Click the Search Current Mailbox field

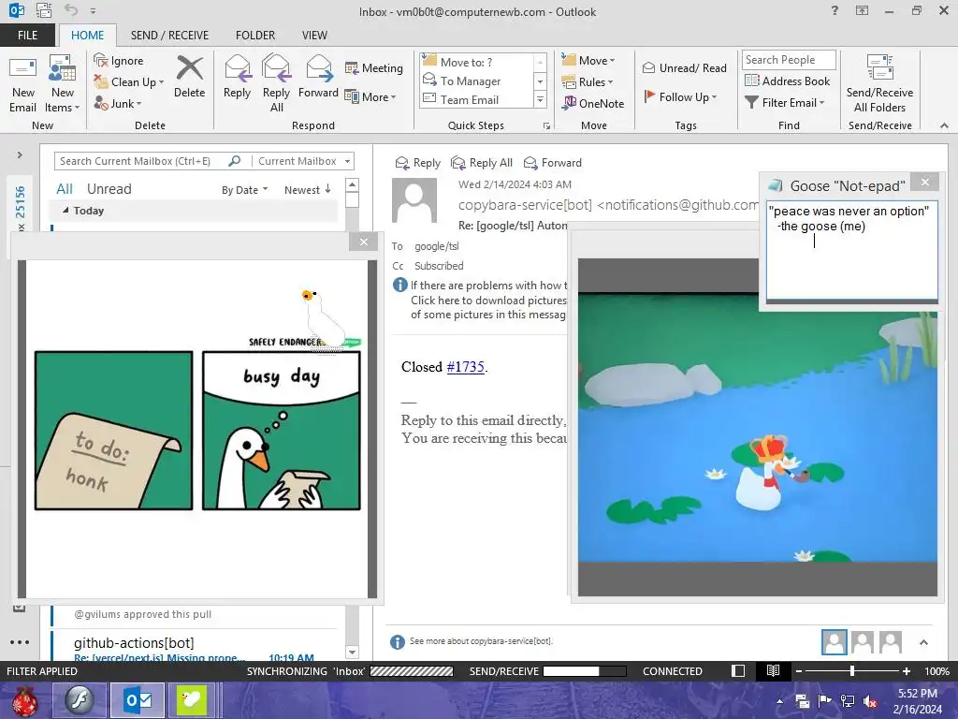point(140,161)
